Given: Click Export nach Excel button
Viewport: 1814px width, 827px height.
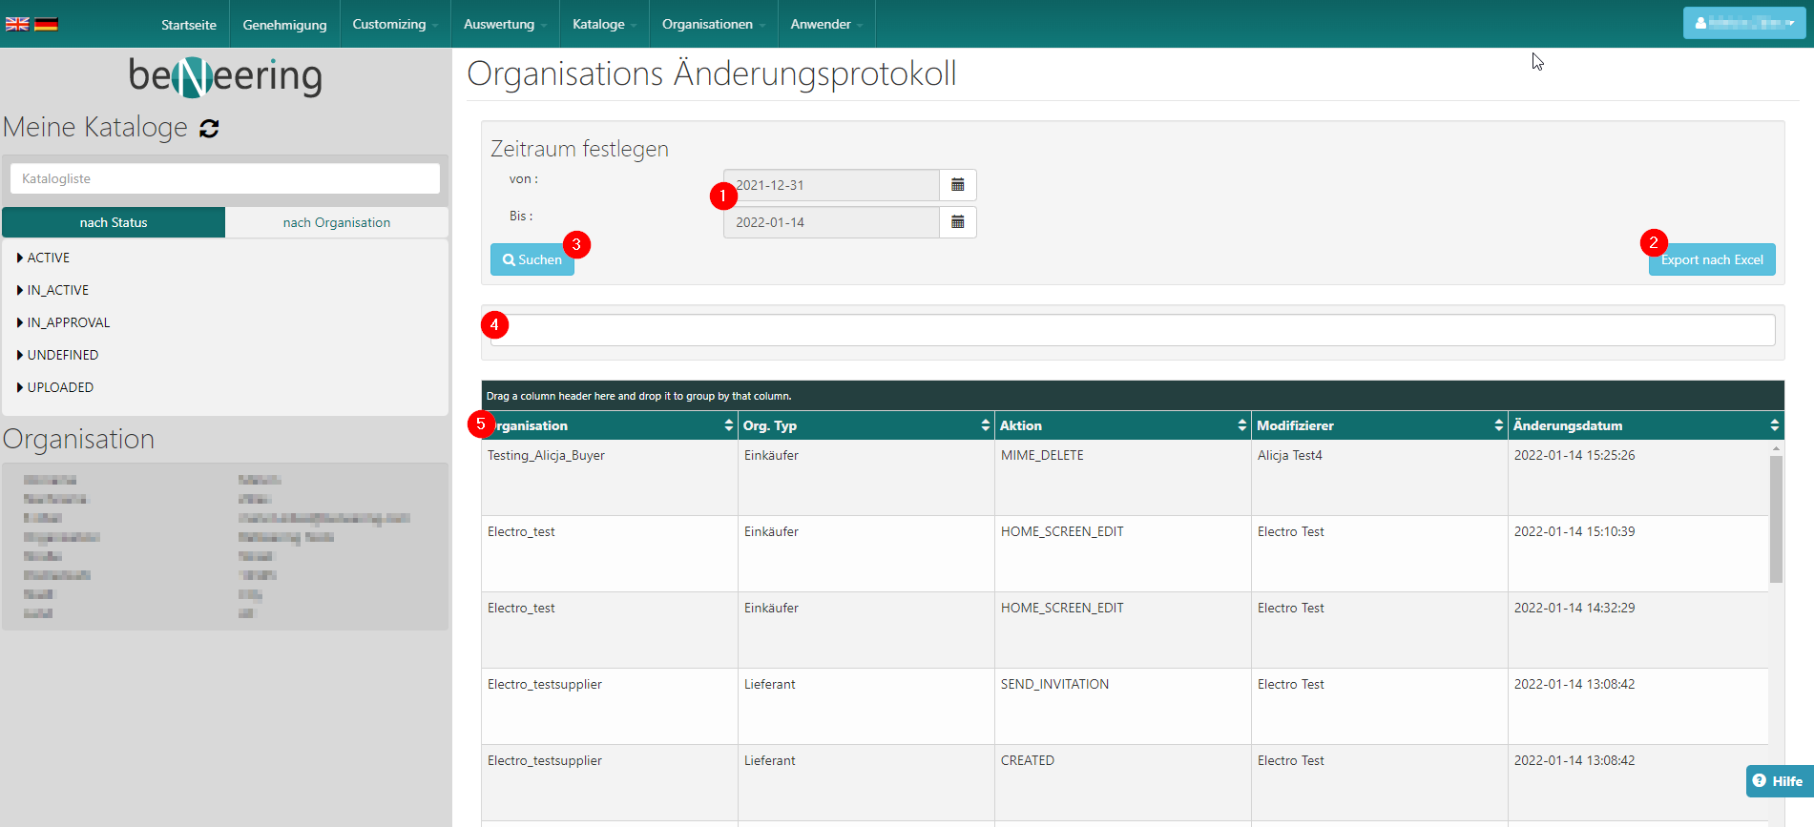Looking at the screenshot, I should tap(1711, 259).
